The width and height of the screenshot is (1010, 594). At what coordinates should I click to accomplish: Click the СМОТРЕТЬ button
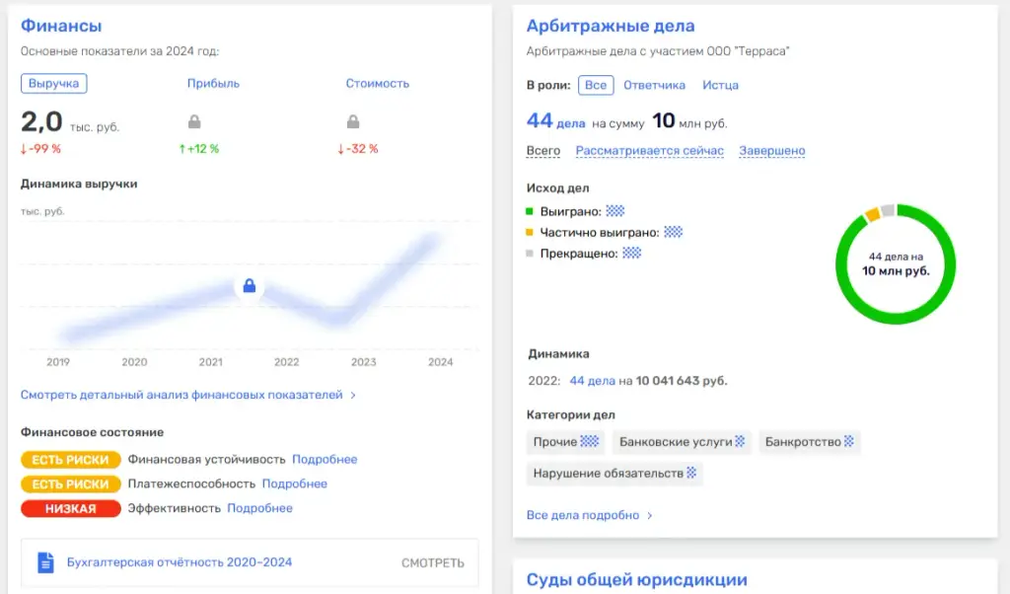click(433, 563)
